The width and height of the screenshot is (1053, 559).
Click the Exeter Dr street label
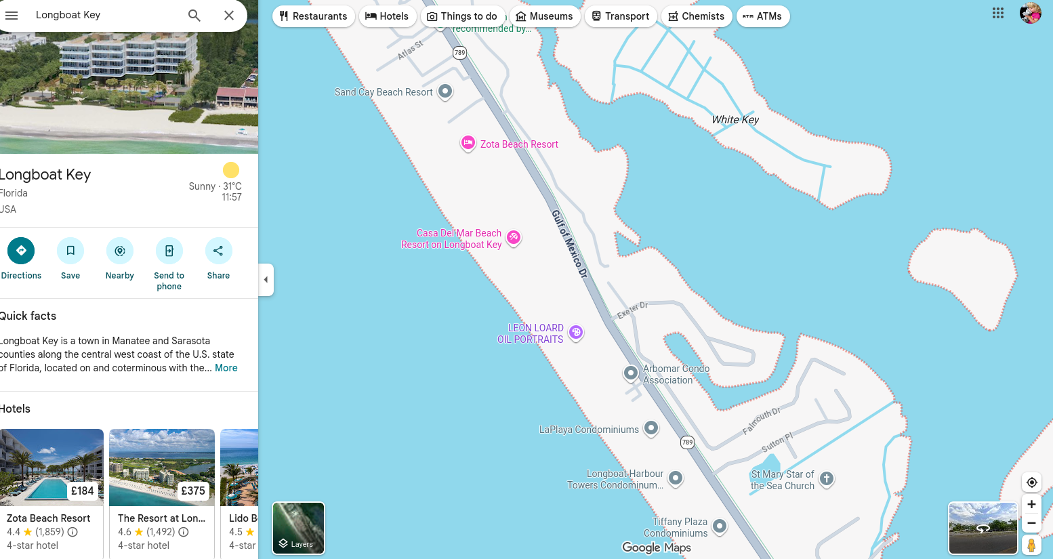point(633,310)
